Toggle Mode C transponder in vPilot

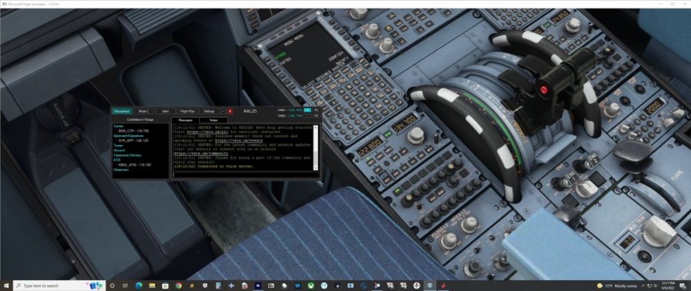click(143, 111)
